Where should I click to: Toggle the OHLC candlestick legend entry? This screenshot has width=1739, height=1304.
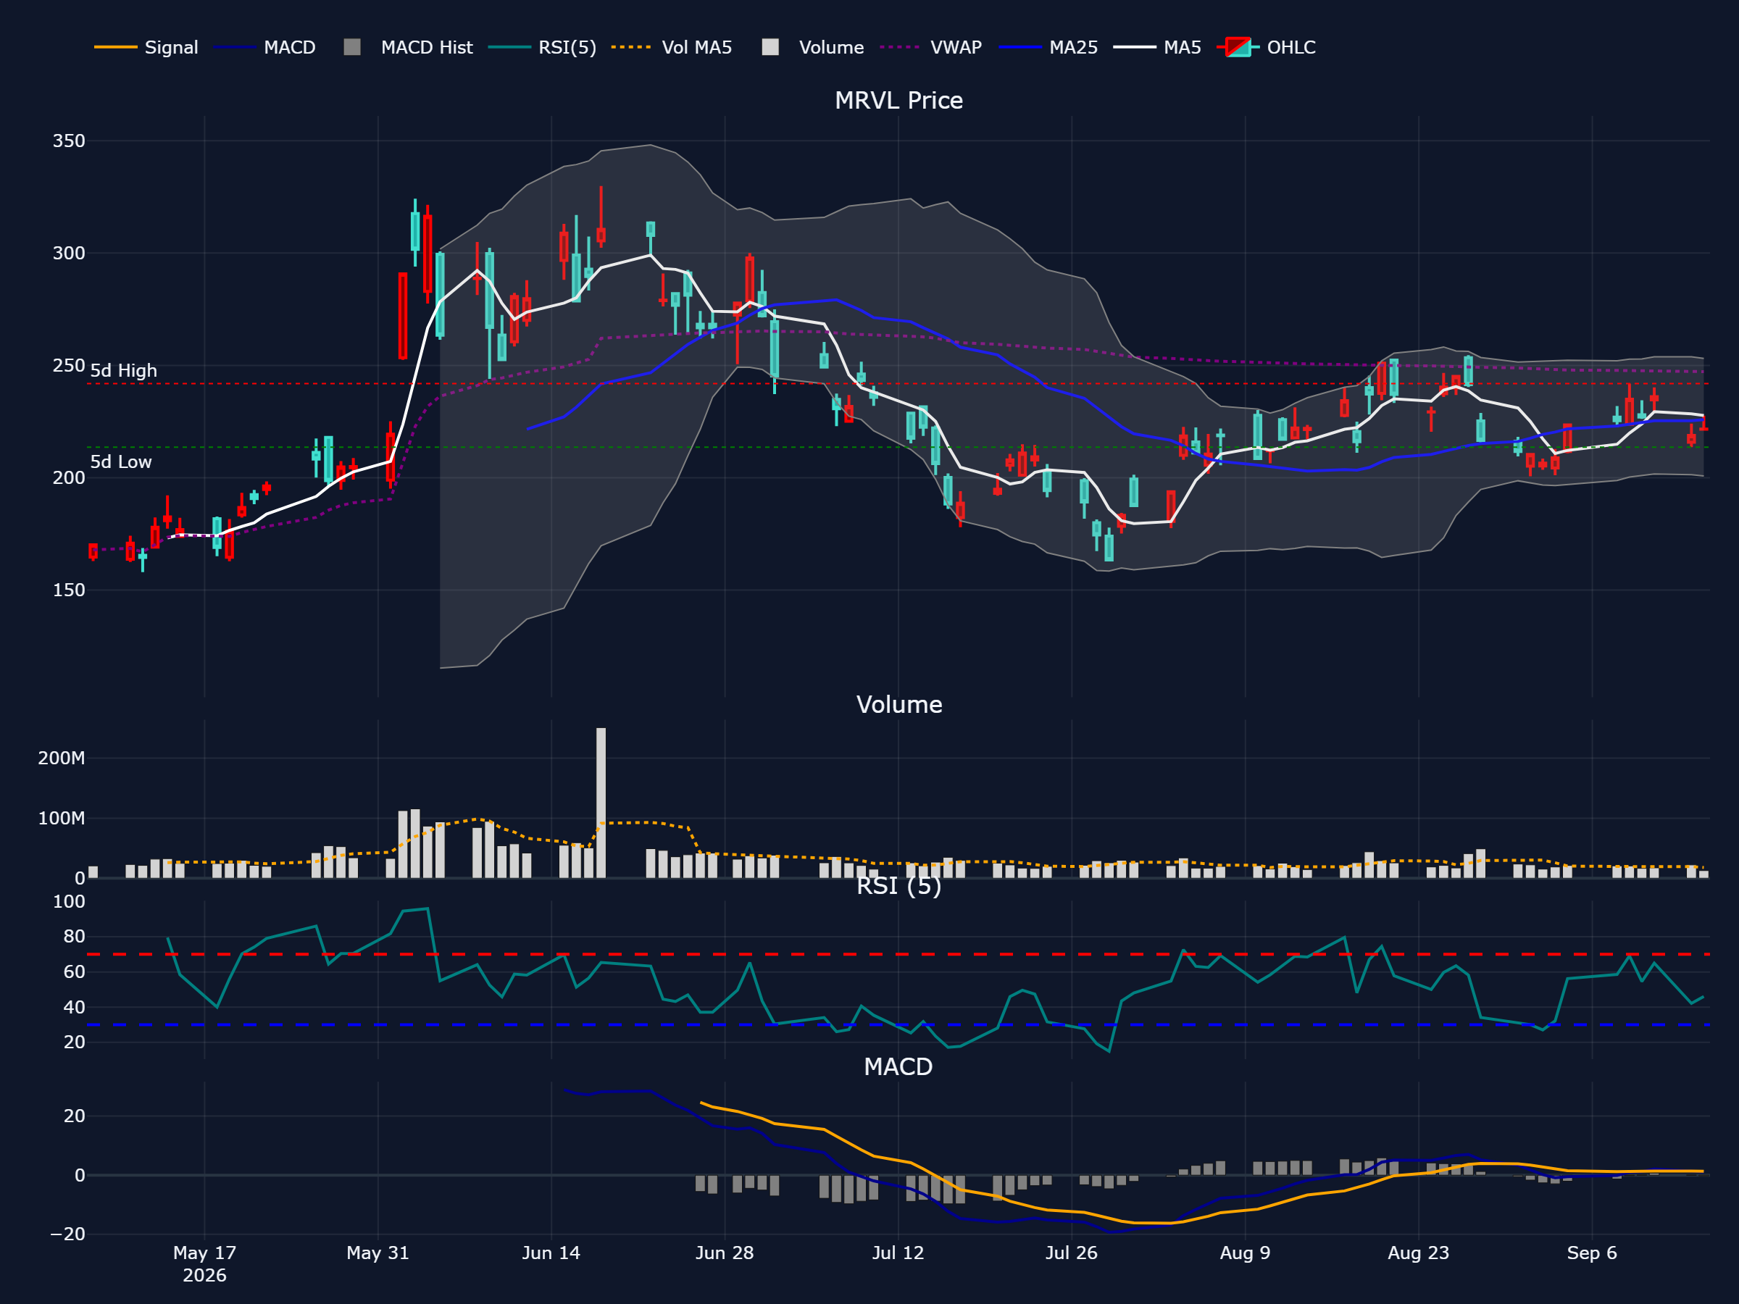pyautogui.click(x=1267, y=47)
